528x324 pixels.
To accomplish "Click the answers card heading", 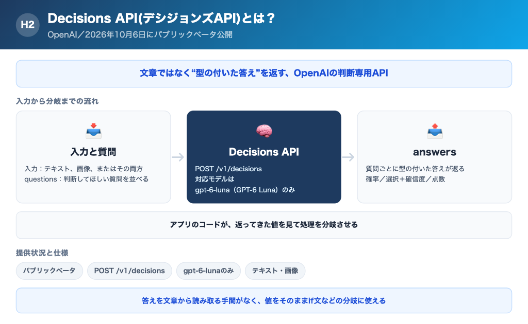I will 435,152.
